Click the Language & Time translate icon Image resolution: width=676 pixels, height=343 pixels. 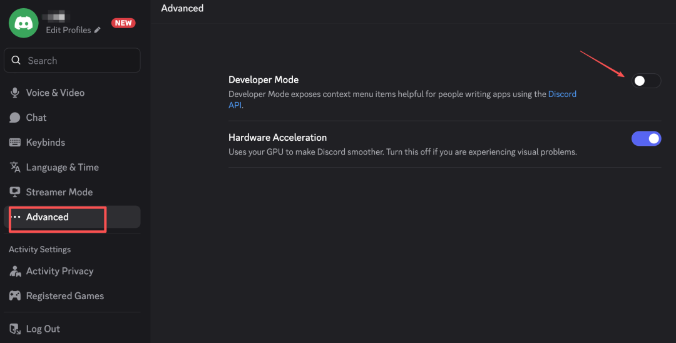pos(15,167)
